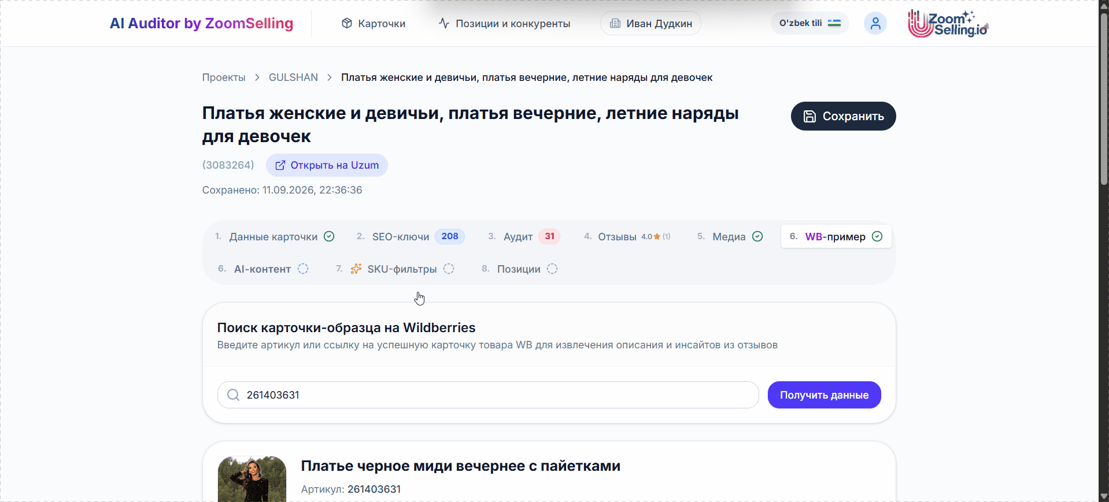Screen dimensions: 1109x502
Task: Click the 31 badge on Аудит
Action: 549,236
